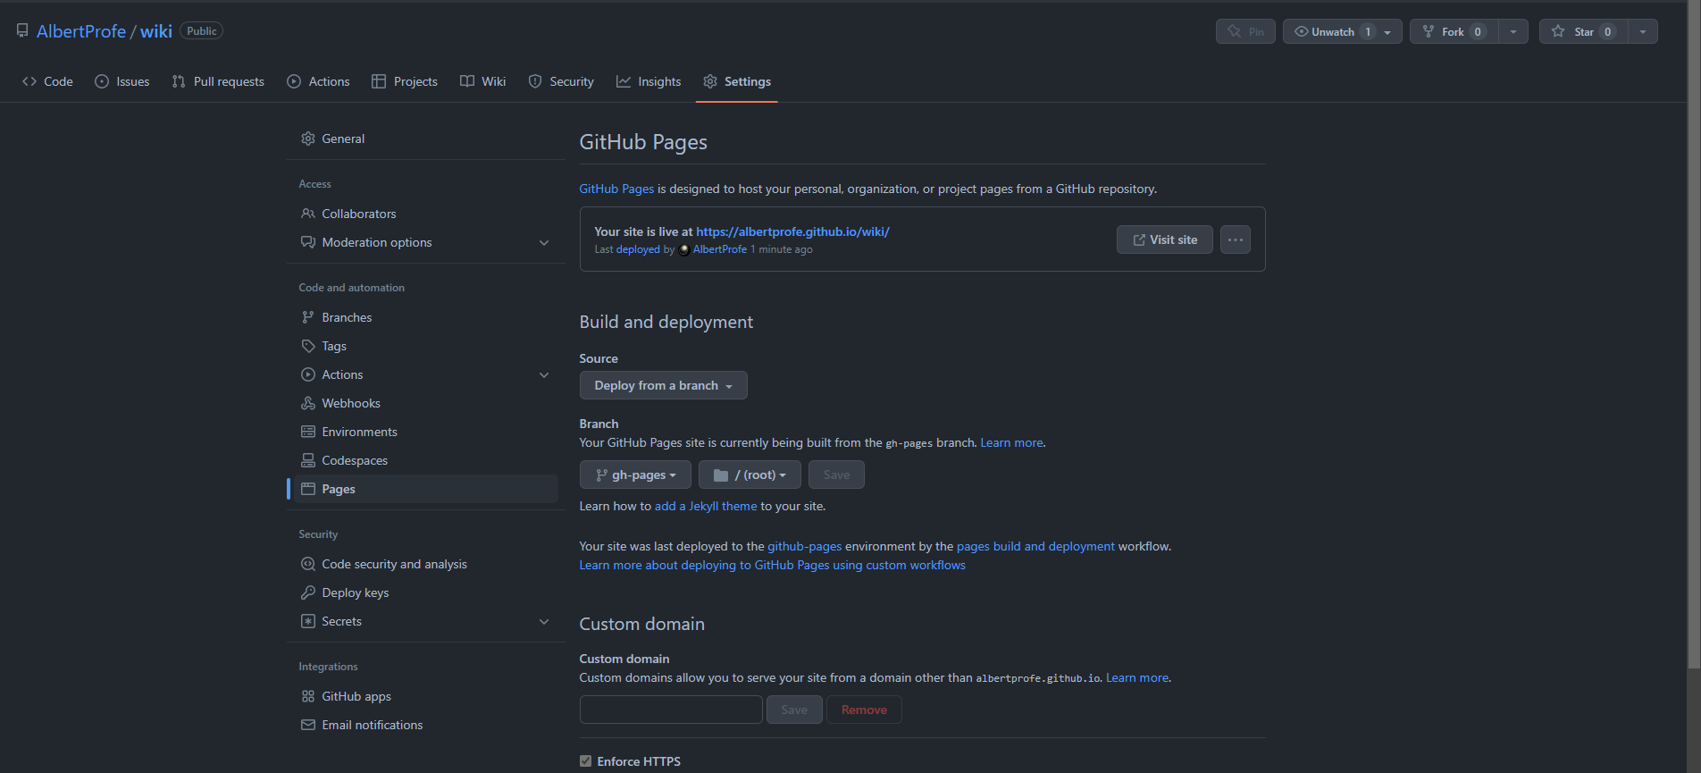Open the Pull requests tab
Image resolution: width=1701 pixels, height=773 pixels.
tap(218, 81)
